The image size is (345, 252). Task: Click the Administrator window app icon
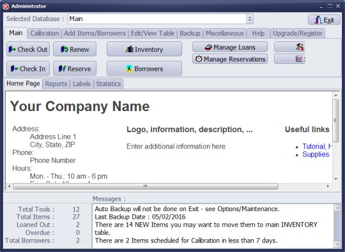(6, 6)
